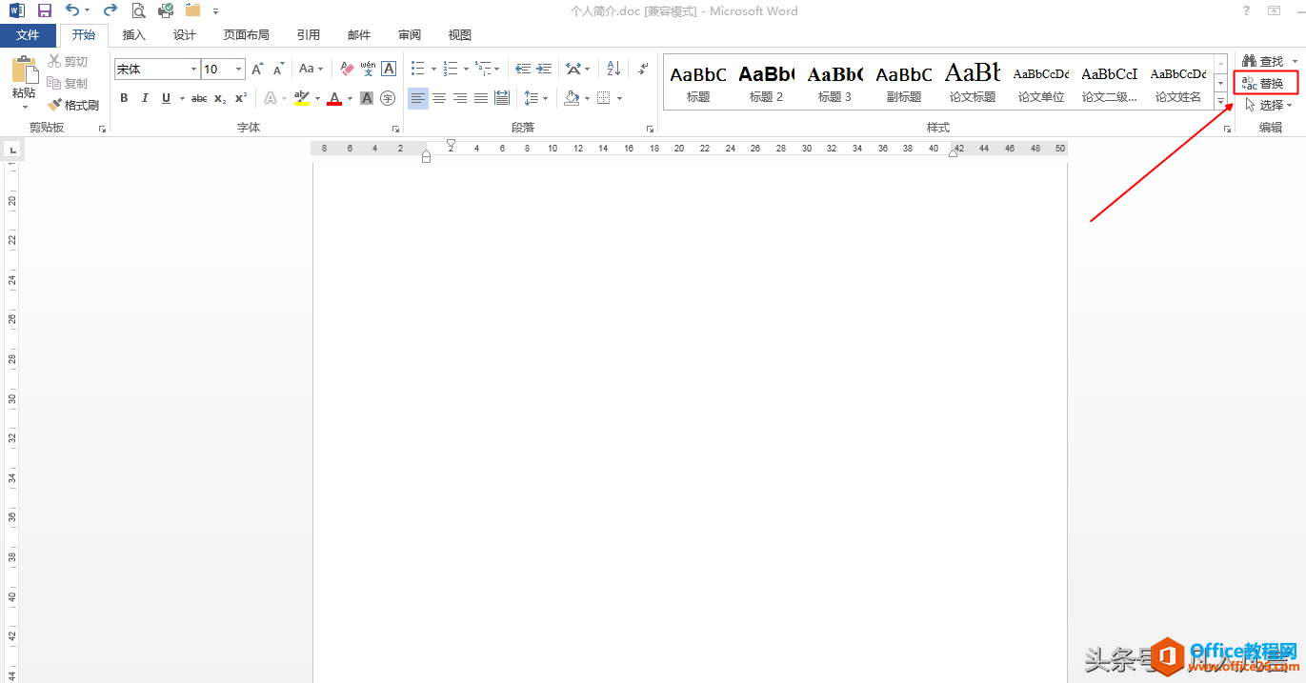The height and width of the screenshot is (683, 1306).
Task: Click the Format Painter (格式刷) button
Action: point(74,105)
